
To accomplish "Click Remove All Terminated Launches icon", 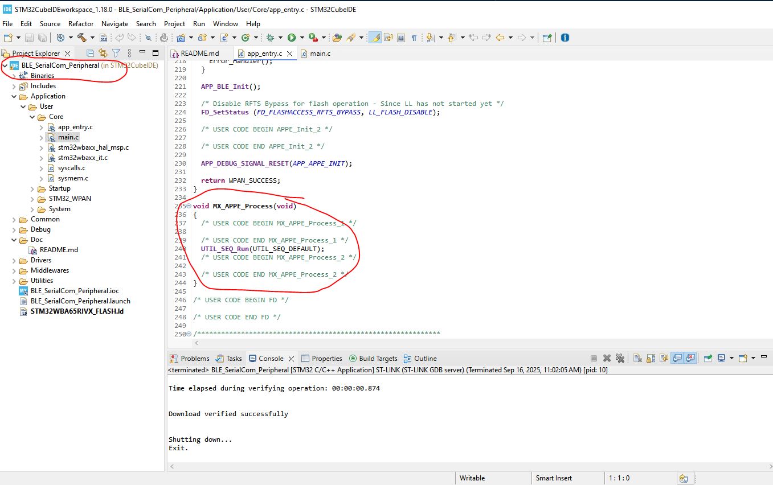I will tap(620, 359).
